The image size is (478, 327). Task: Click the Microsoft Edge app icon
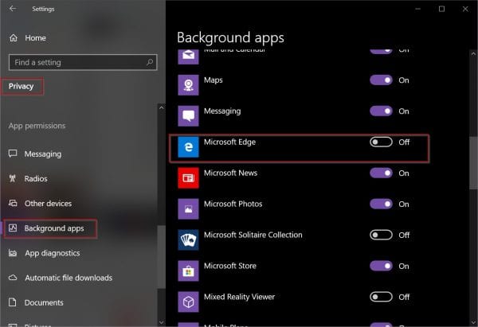[187, 148]
